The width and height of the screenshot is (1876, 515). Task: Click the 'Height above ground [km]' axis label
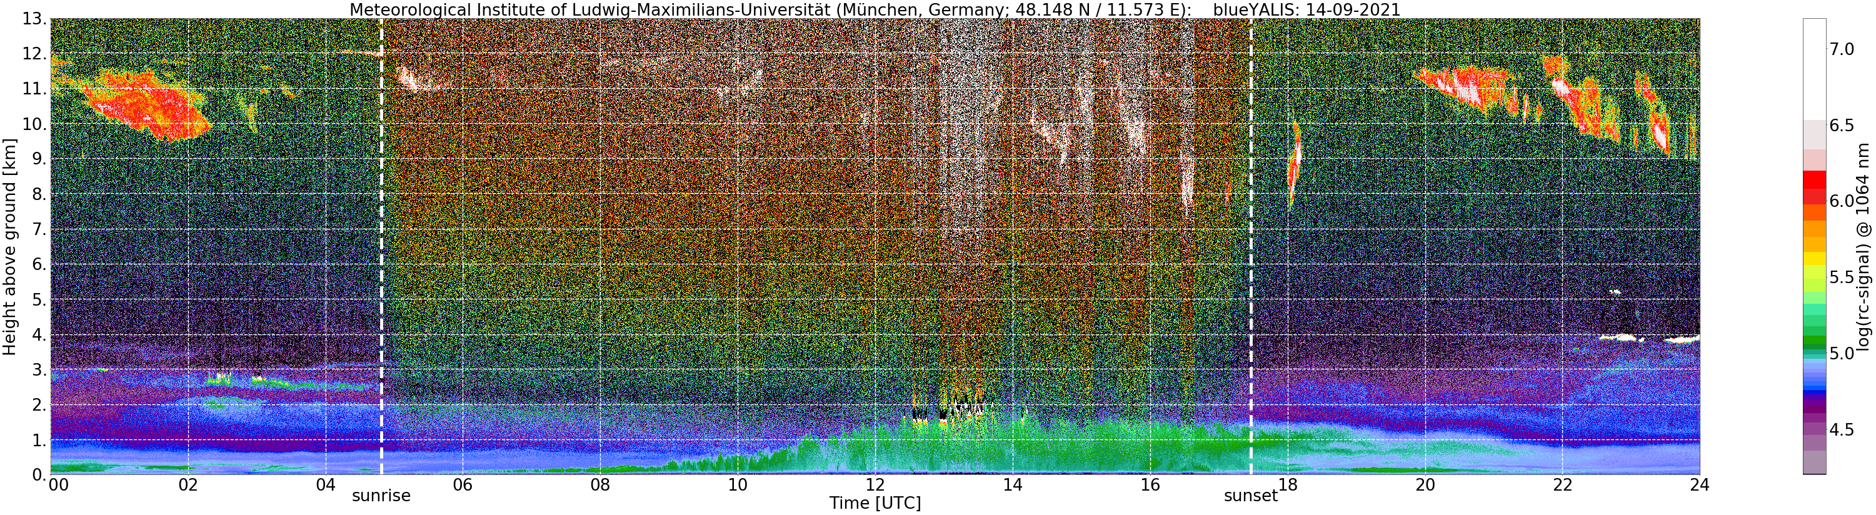pos(9,246)
